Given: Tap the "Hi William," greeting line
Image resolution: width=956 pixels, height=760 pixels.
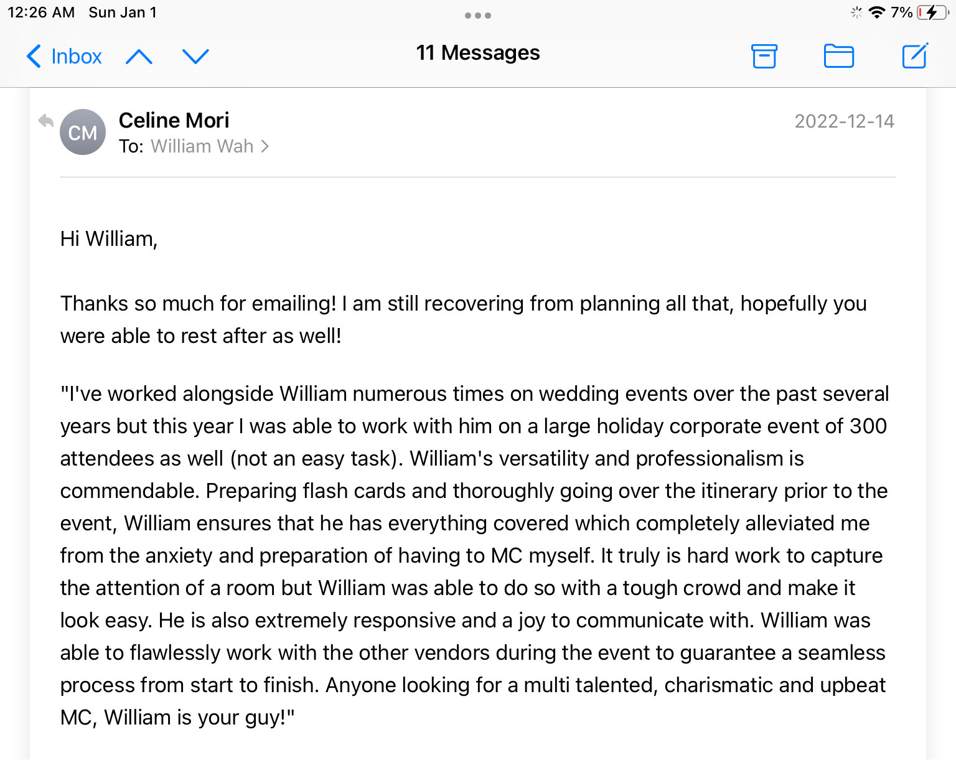Looking at the screenshot, I should [x=109, y=239].
